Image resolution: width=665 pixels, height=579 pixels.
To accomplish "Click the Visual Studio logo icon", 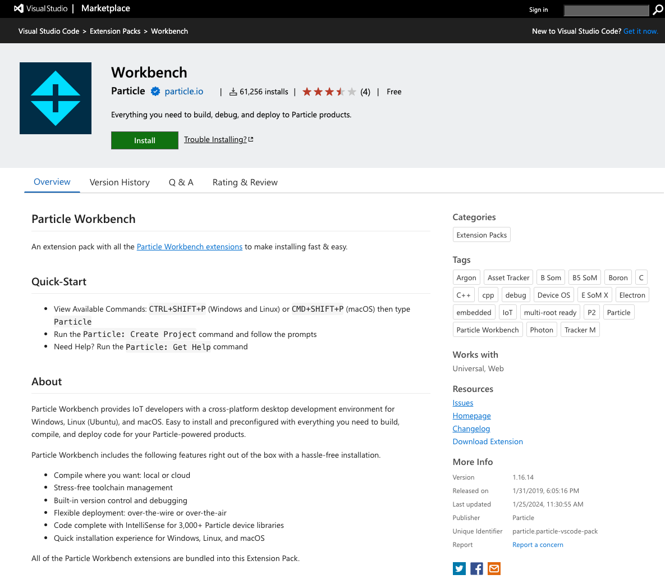I will (19, 8).
